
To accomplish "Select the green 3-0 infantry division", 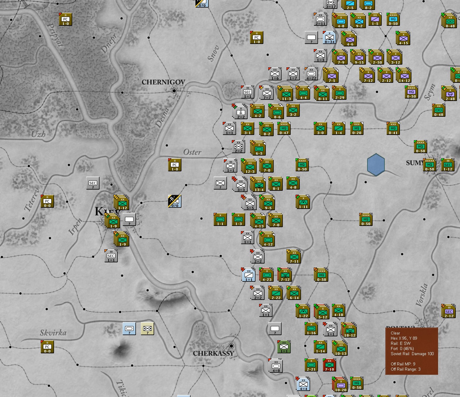I will click(320, 129).
